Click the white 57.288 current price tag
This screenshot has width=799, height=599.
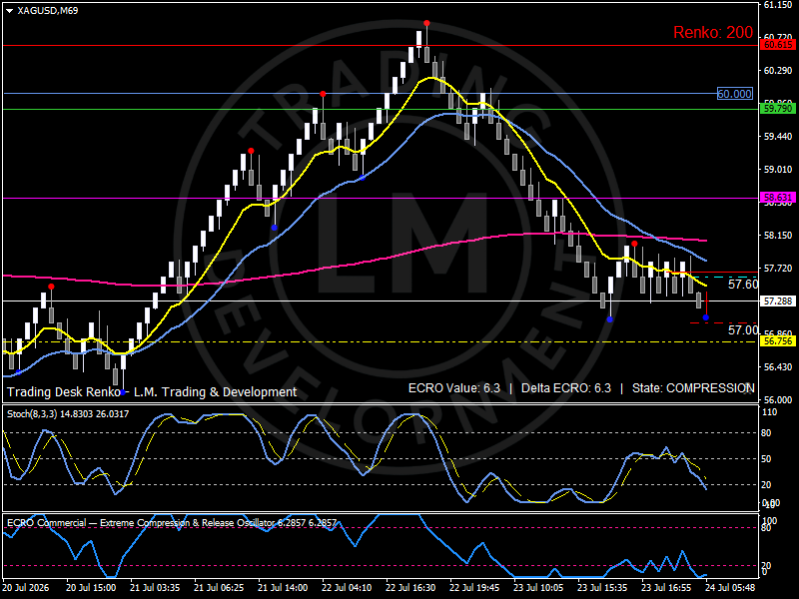coord(778,301)
